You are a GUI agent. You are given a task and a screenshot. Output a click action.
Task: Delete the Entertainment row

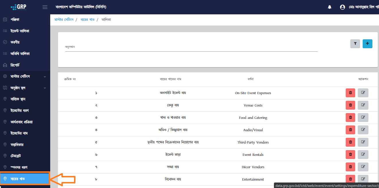(350, 179)
